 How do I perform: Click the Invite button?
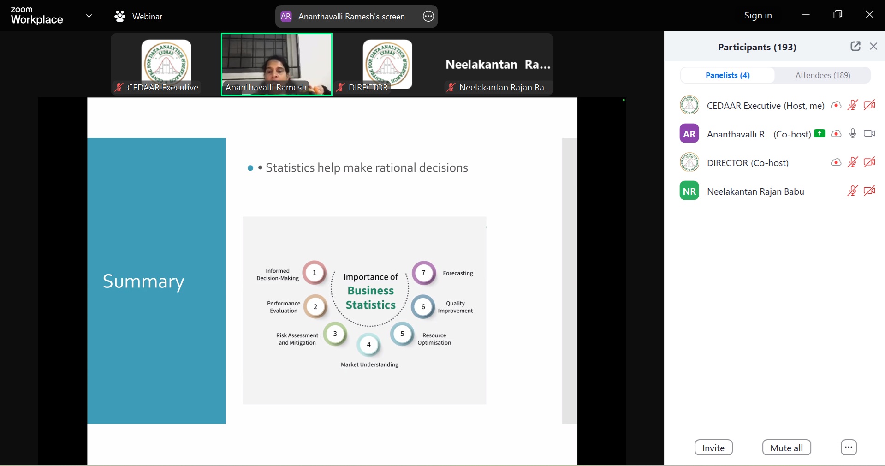point(713,448)
